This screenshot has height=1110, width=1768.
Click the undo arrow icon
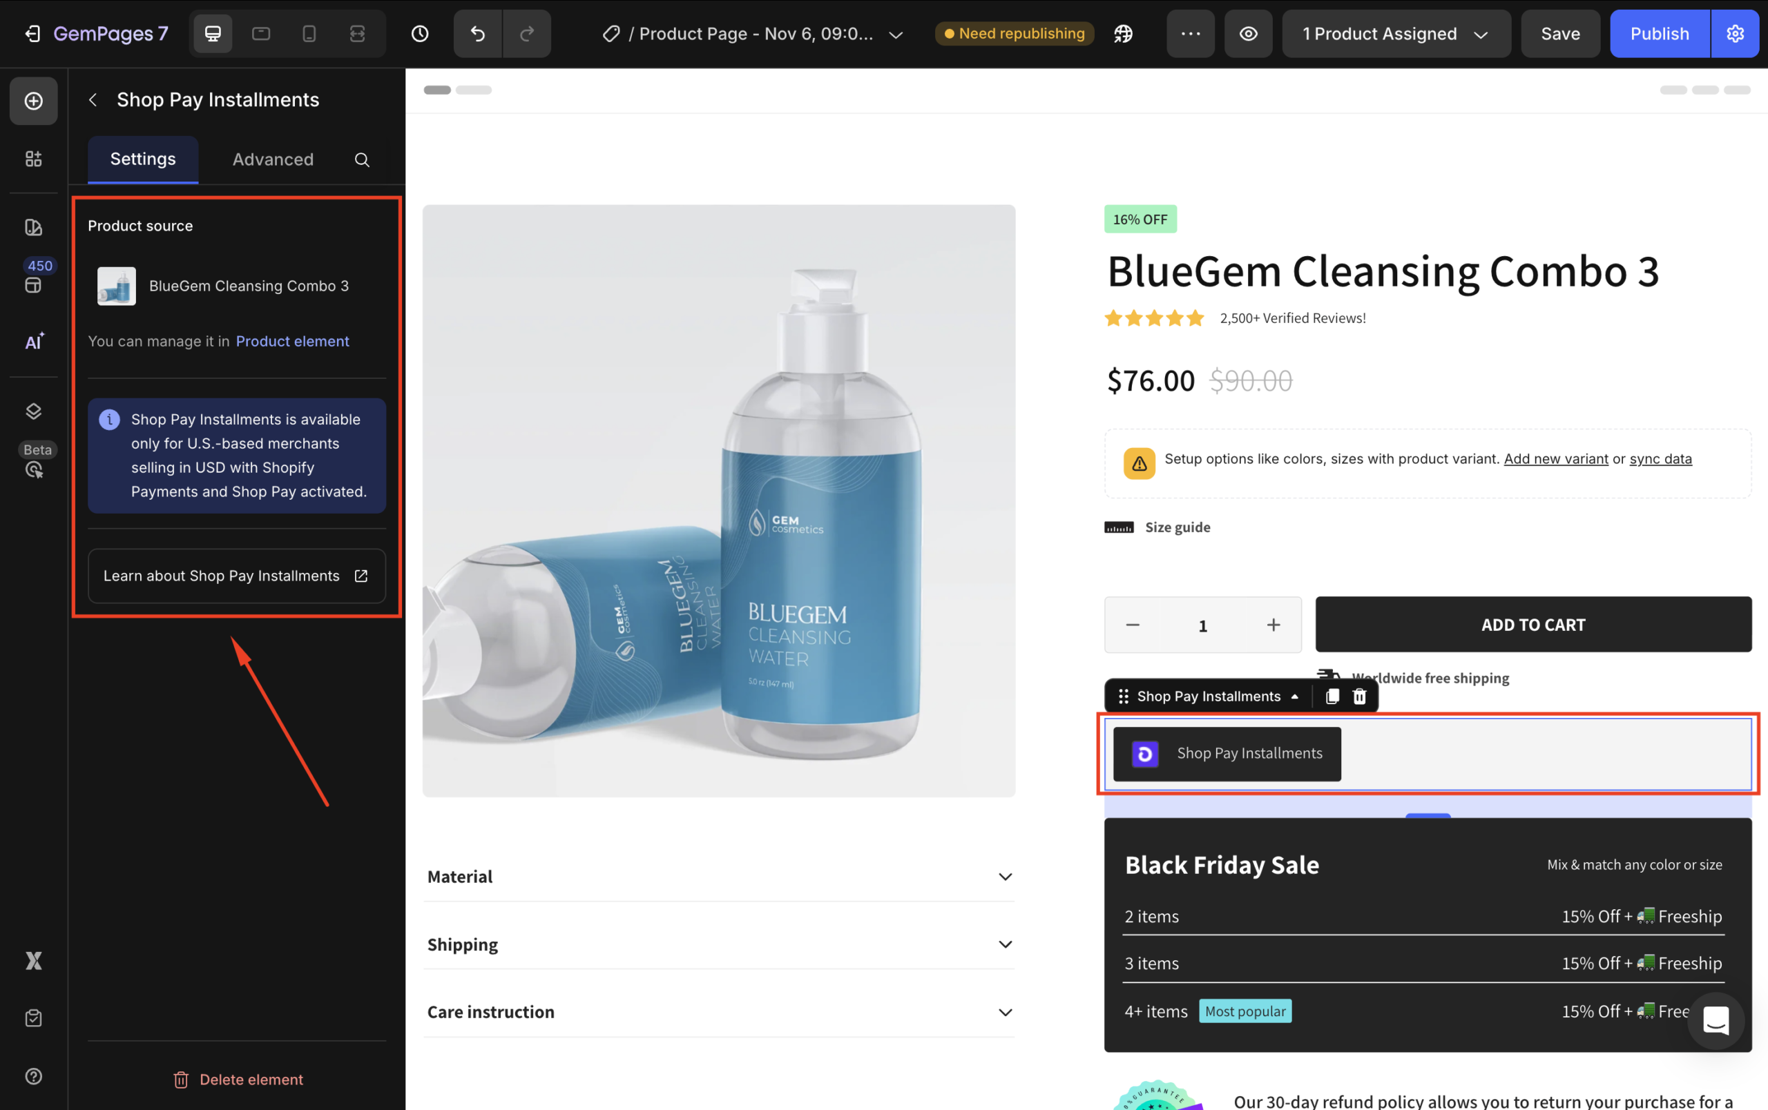coord(477,34)
